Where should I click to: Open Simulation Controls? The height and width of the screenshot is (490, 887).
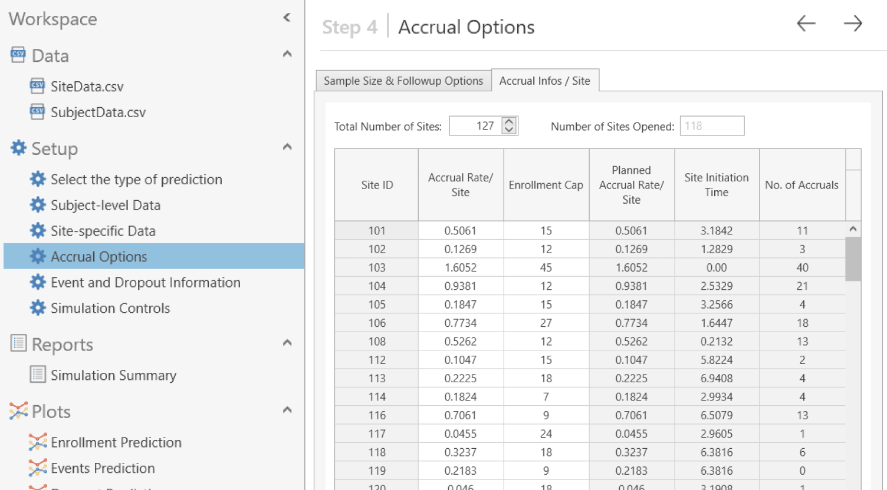[110, 308]
